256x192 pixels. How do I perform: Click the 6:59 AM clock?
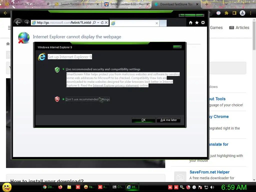pyautogui.click(x=234, y=187)
